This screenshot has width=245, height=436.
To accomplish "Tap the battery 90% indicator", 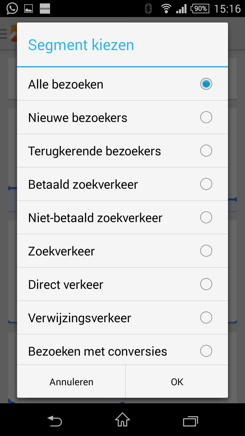I will coord(200,9).
